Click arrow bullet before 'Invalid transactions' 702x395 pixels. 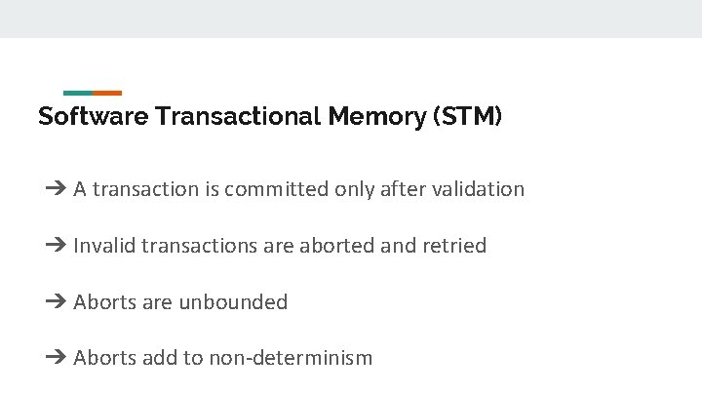click(x=56, y=245)
